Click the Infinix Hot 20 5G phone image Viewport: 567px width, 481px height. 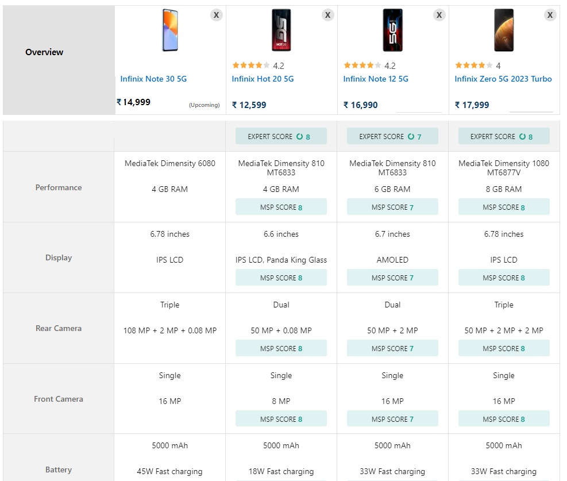click(x=281, y=30)
